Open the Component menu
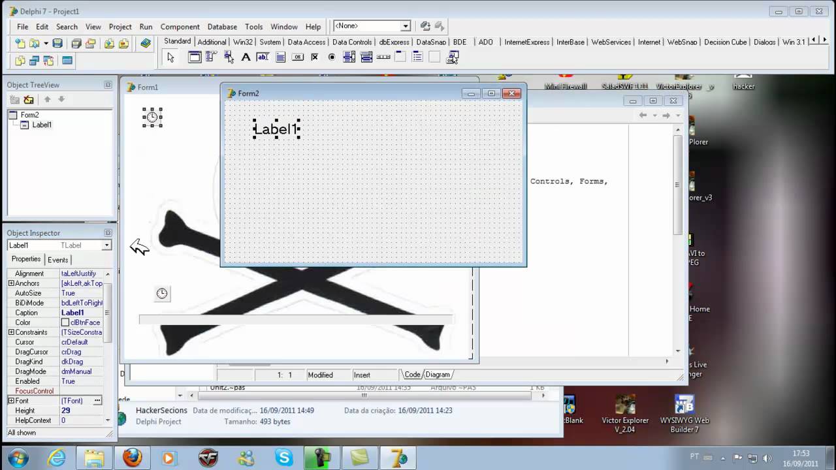Screen dimensions: 836x470 point(180,27)
